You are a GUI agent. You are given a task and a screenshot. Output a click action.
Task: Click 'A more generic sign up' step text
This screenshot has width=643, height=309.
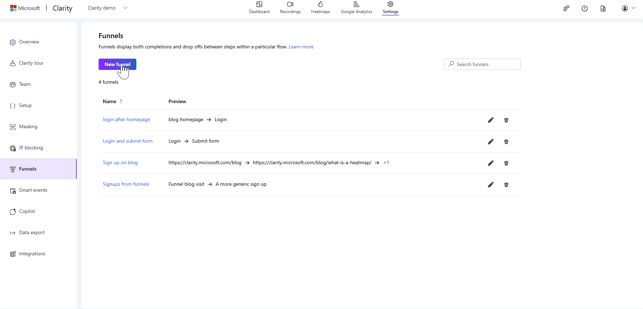tap(241, 184)
